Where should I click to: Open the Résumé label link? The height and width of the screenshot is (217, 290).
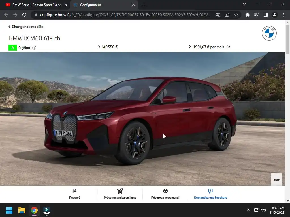(74, 198)
